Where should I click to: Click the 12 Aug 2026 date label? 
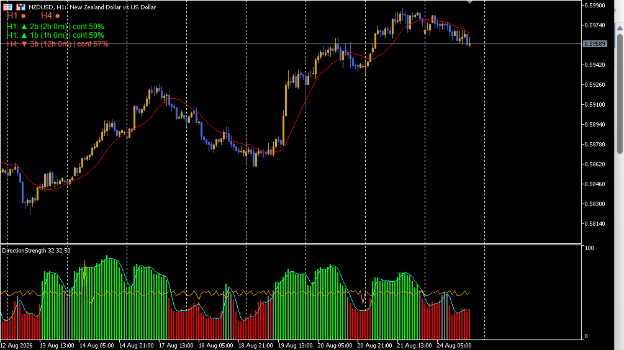point(16,346)
